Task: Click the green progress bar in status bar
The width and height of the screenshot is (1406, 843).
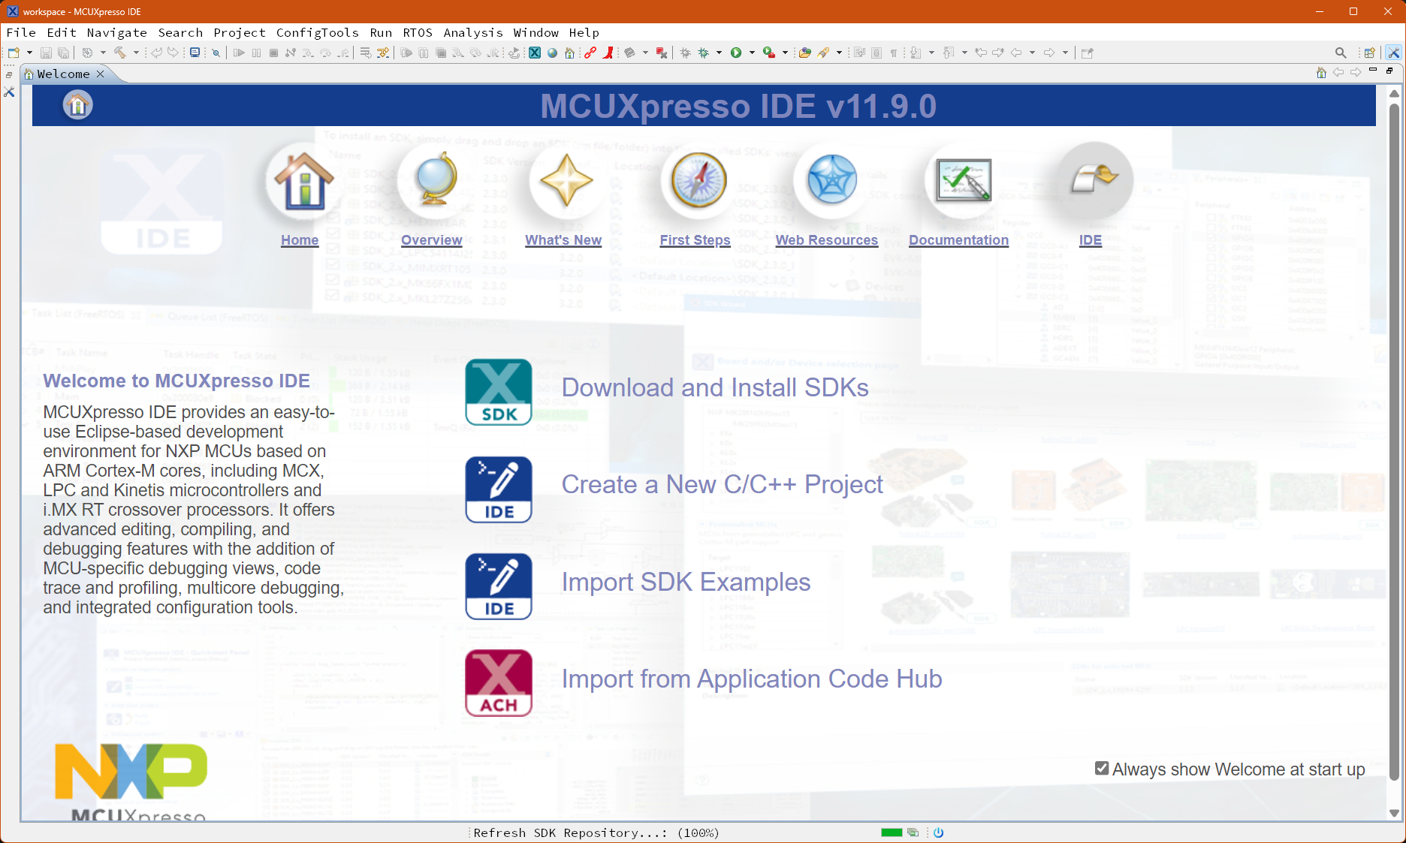Action: click(x=891, y=832)
